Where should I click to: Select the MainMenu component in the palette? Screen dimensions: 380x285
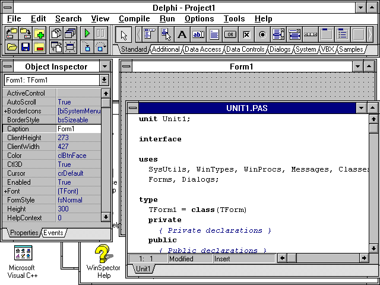(x=150, y=34)
